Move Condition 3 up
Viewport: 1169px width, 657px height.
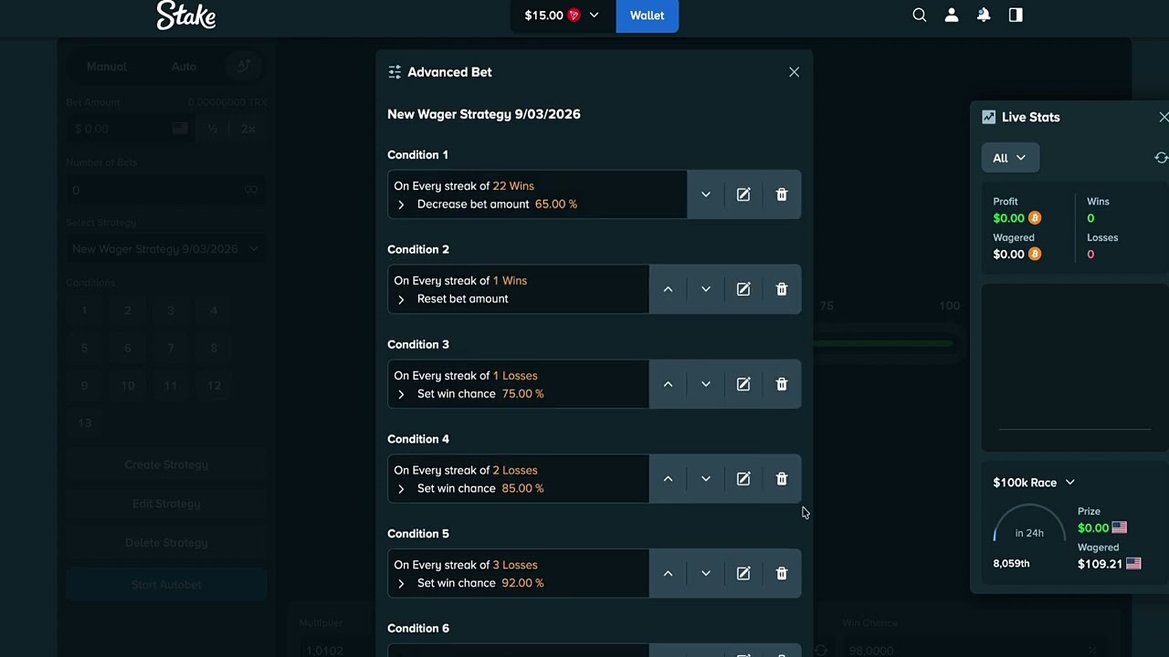668,384
